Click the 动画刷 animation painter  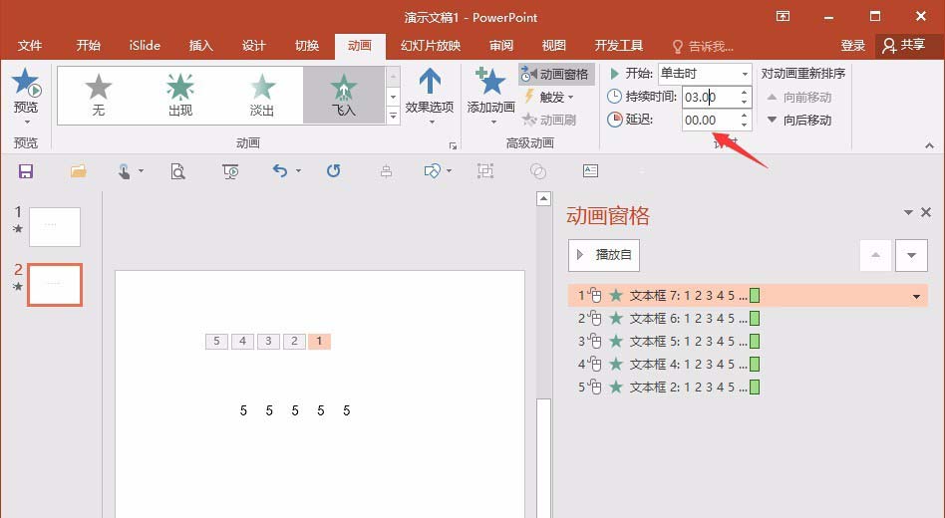(x=549, y=120)
